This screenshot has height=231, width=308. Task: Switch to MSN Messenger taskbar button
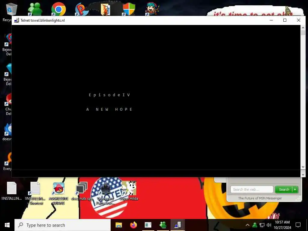[163, 225]
